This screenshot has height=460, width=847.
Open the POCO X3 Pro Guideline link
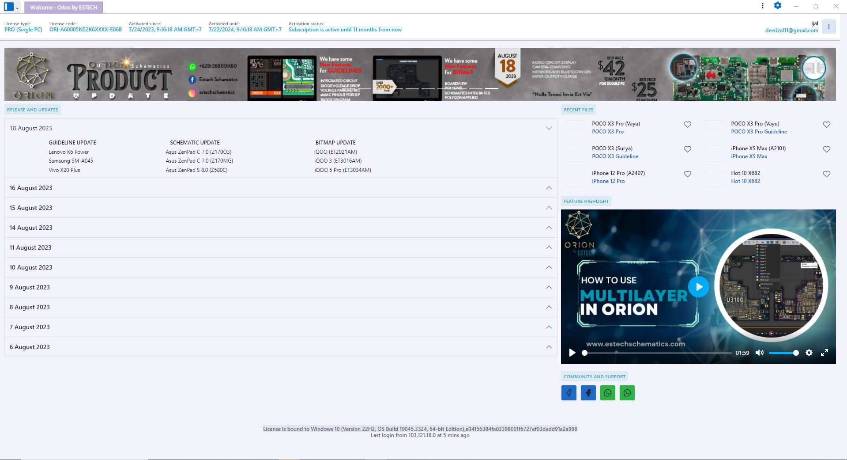click(x=759, y=132)
